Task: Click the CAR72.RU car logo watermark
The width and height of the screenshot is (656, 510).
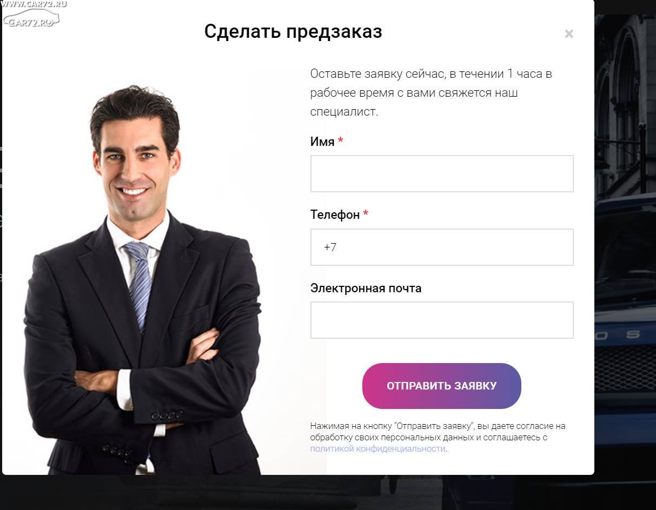Action: coord(31,16)
